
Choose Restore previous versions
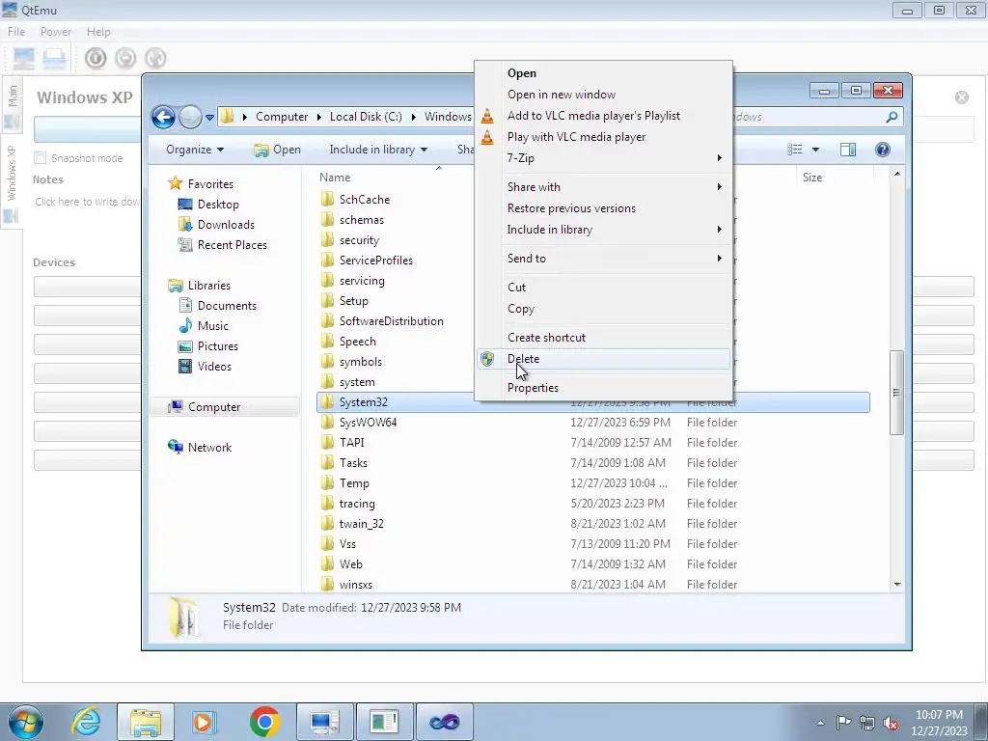click(571, 208)
